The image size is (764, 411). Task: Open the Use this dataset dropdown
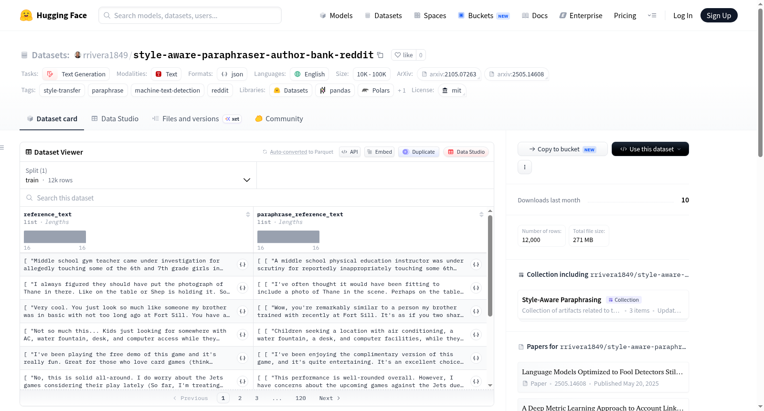click(650, 149)
